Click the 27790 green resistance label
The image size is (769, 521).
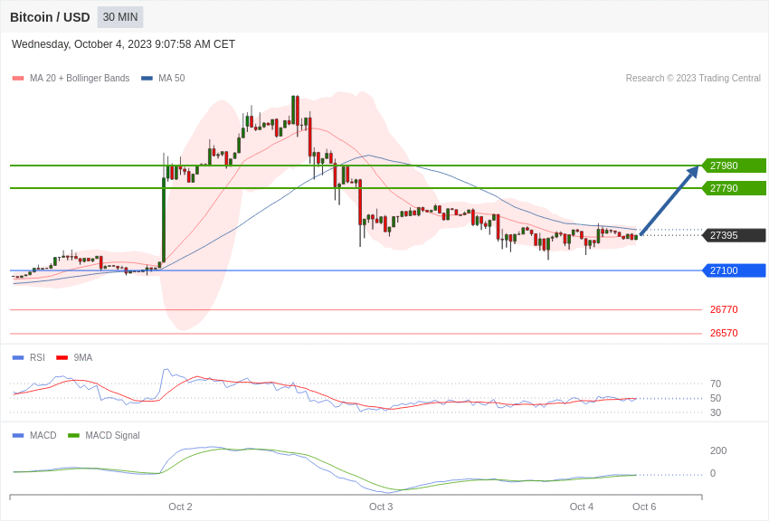pyautogui.click(x=735, y=188)
